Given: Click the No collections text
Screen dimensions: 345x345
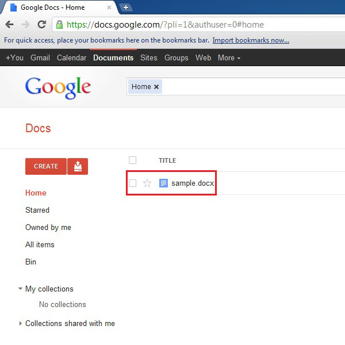Looking at the screenshot, I should click(x=63, y=304).
